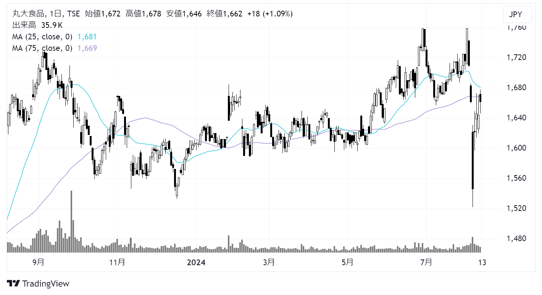
Task: Click the tallest volume bar in early October
Action: [71, 222]
